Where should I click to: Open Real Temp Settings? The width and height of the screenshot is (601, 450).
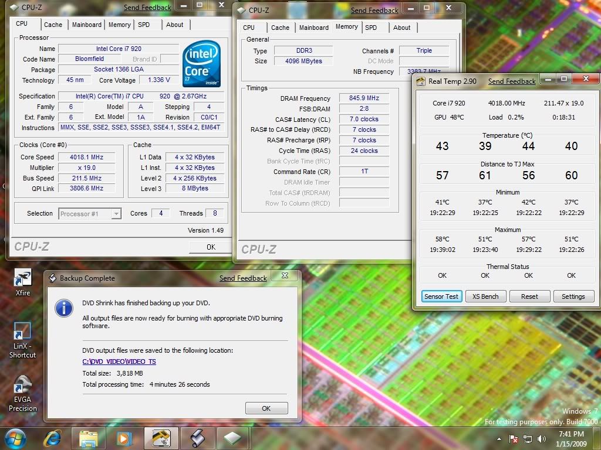point(574,296)
